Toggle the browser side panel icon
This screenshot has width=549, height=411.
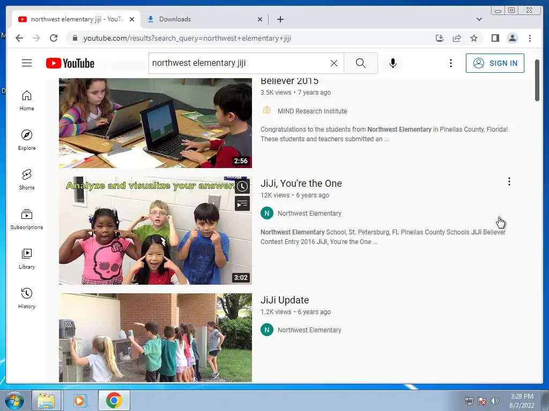coord(495,38)
